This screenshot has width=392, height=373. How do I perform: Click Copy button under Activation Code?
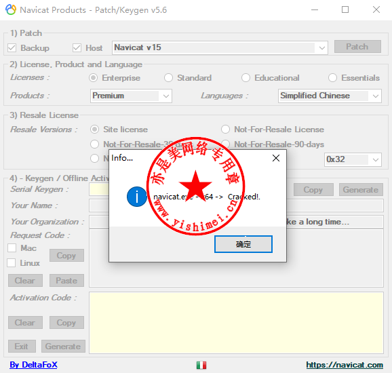(x=66, y=323)
